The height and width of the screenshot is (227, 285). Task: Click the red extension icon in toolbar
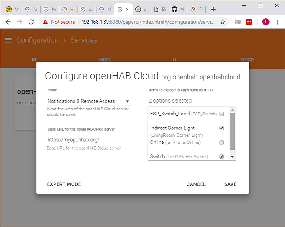[249, 22]
